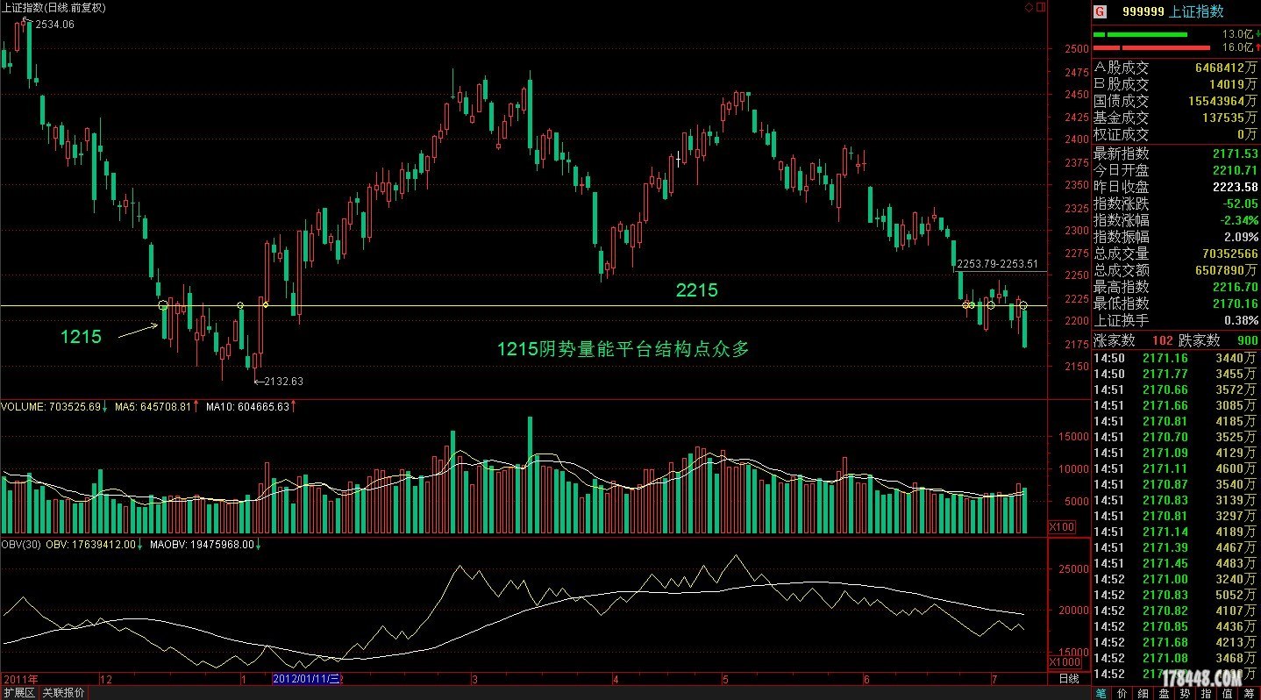The height and width of the screenshot is (700, 1261).
Task: Open the 笔 tick detail tab
Action: coord(1101,693)
